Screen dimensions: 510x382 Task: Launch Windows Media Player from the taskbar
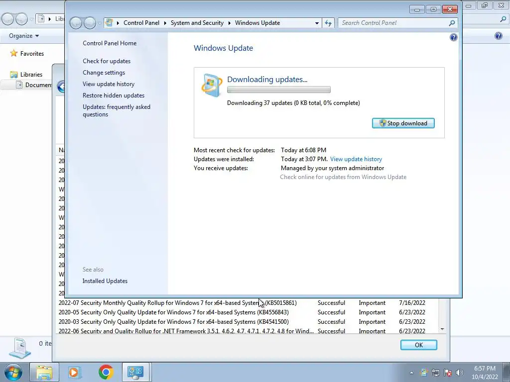click(x=75, y=372)
